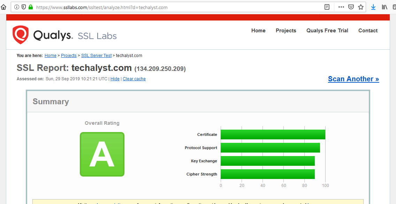396x204 pixels.
Task: Show sidebars icon at toolbar edge
Action: coord(394,7)
